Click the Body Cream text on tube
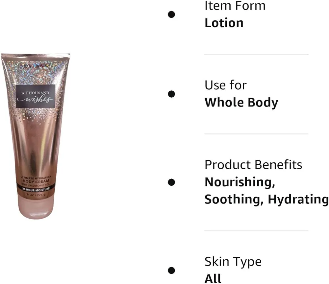The width and height of the screenshot is (329, 284). click(36, 181)
